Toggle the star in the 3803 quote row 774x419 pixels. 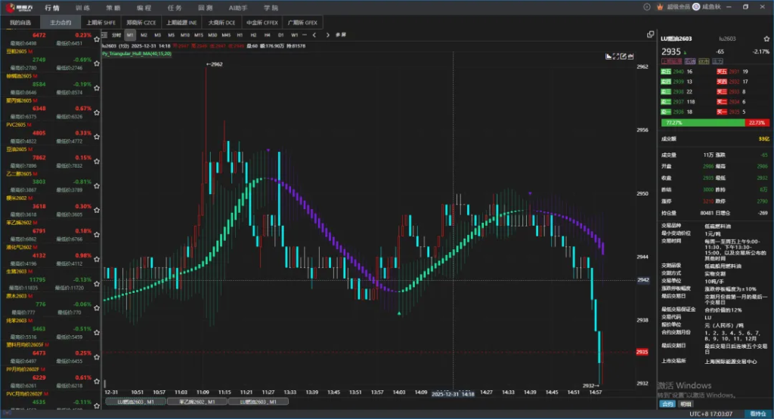click(x=97, y=186)
